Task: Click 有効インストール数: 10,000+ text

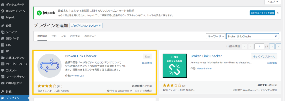Action: (x=178, y=90)
